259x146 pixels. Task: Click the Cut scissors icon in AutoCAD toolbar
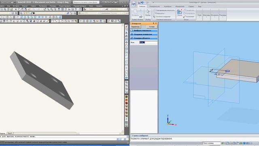[16, 9]
